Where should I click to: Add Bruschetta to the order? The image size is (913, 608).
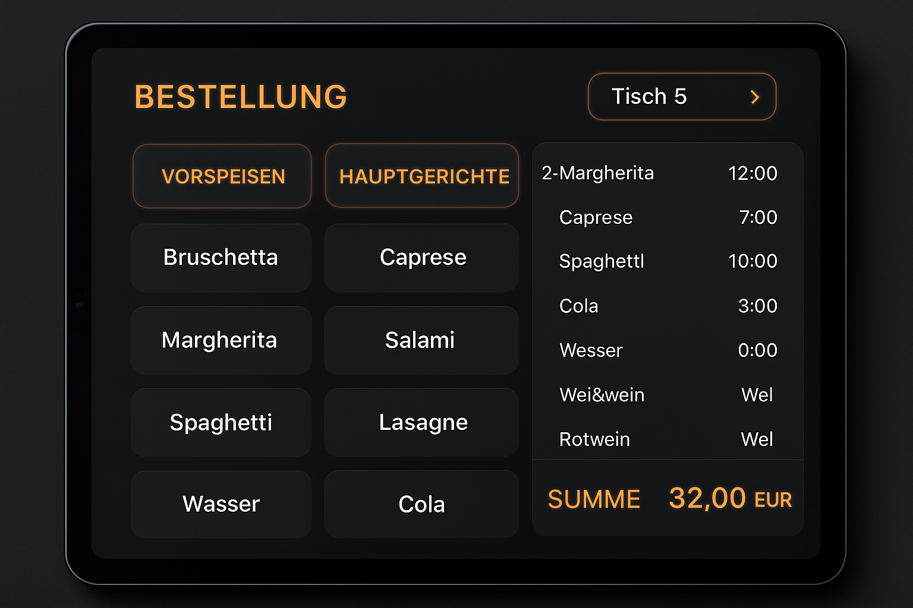[221, 258]
